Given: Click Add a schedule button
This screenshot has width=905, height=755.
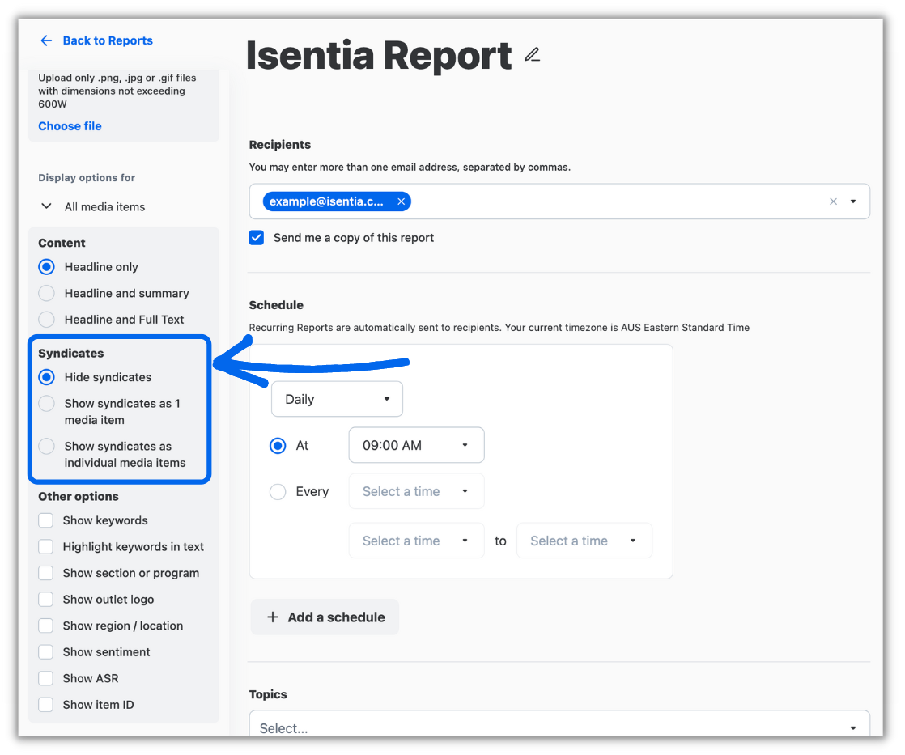Looking at the screenshot, I should (x=325, y=617).
